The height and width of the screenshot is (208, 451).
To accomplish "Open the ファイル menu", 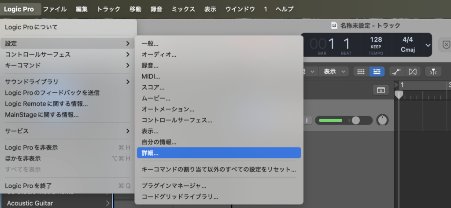I will pos(55,9).
